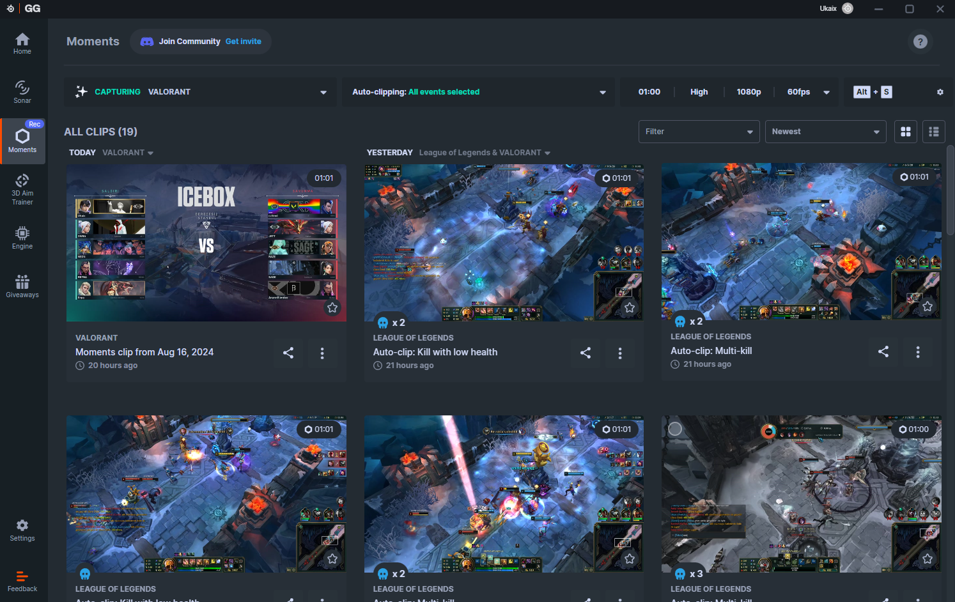Click the High quality setting
The height and width of the screenshot is (602, 955).
tap(699, 92)
